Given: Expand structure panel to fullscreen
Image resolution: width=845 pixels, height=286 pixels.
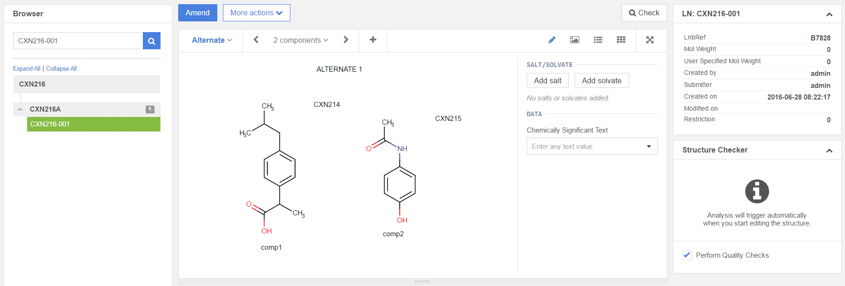Looking at the screenshot, I should point(650,40).
